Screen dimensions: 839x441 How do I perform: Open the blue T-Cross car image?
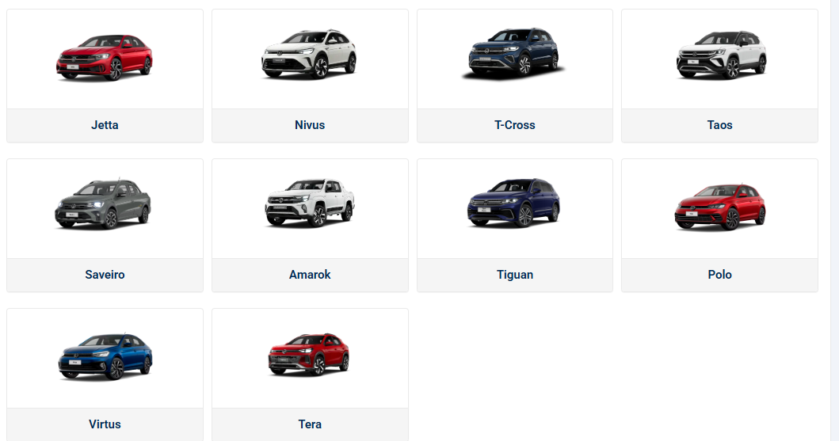click(x=513, y=54)
